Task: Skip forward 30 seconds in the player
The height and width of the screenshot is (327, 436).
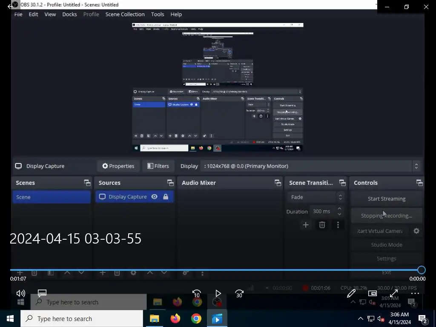Action: (239, 294)
